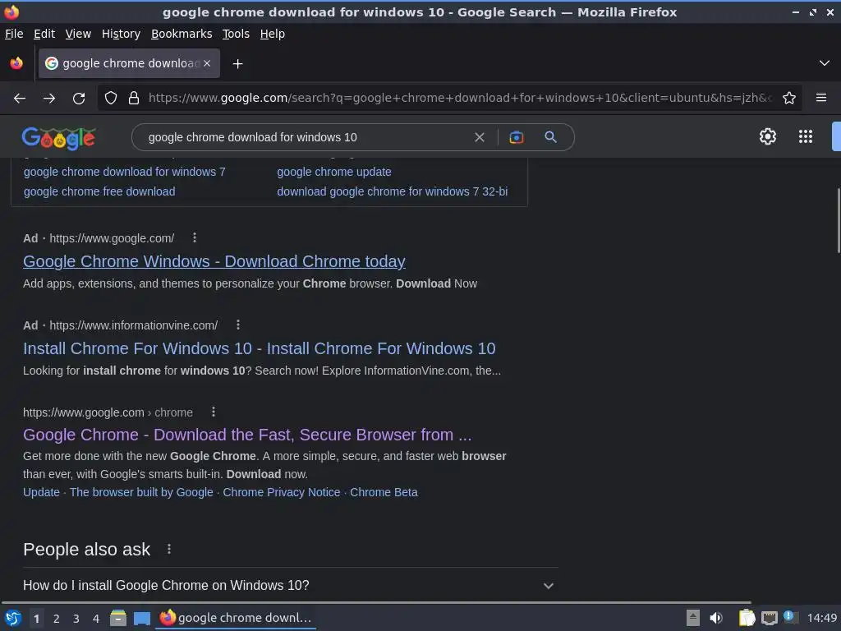Open the Edit menu
Screen dimensions: 841x631
point(44,34)
